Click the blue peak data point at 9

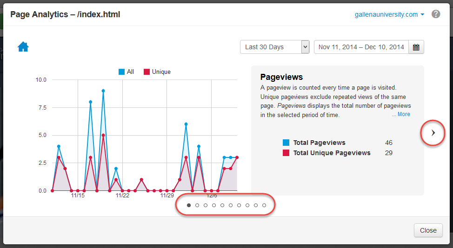(103, 91)
